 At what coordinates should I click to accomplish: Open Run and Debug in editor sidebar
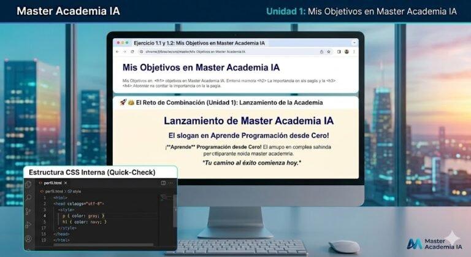(29, 225)
